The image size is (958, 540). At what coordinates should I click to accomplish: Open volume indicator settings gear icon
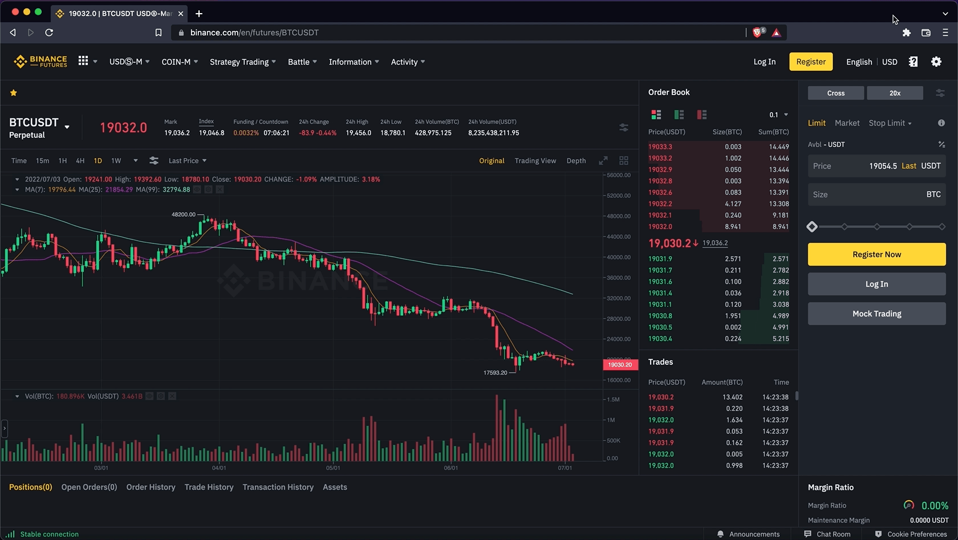point(161,396)
